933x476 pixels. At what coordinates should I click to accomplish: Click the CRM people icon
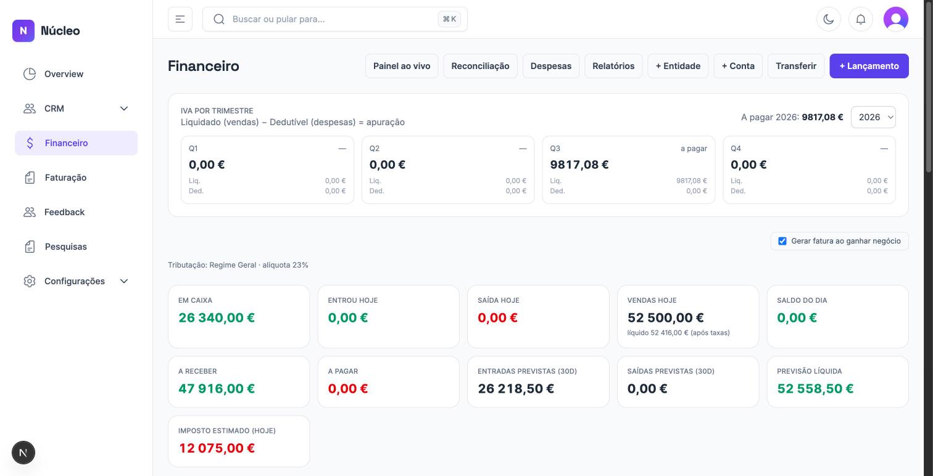[30, 109]
